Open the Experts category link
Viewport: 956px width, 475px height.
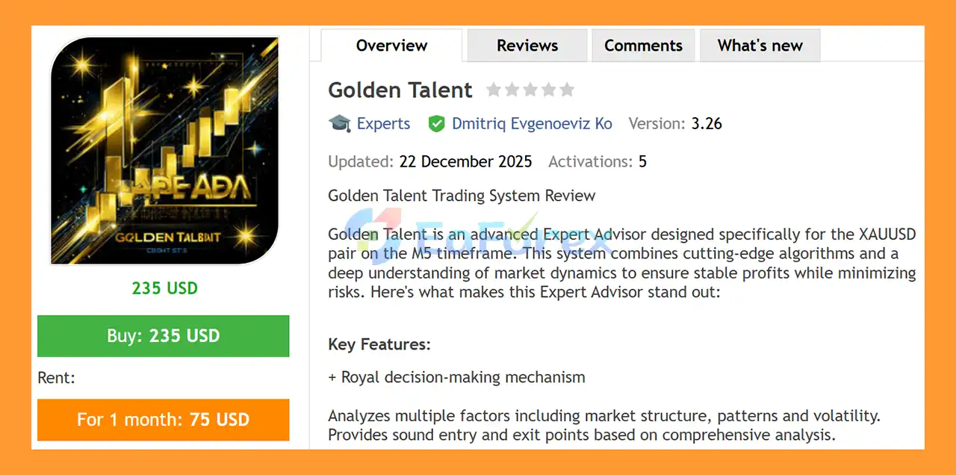(383, 124)
